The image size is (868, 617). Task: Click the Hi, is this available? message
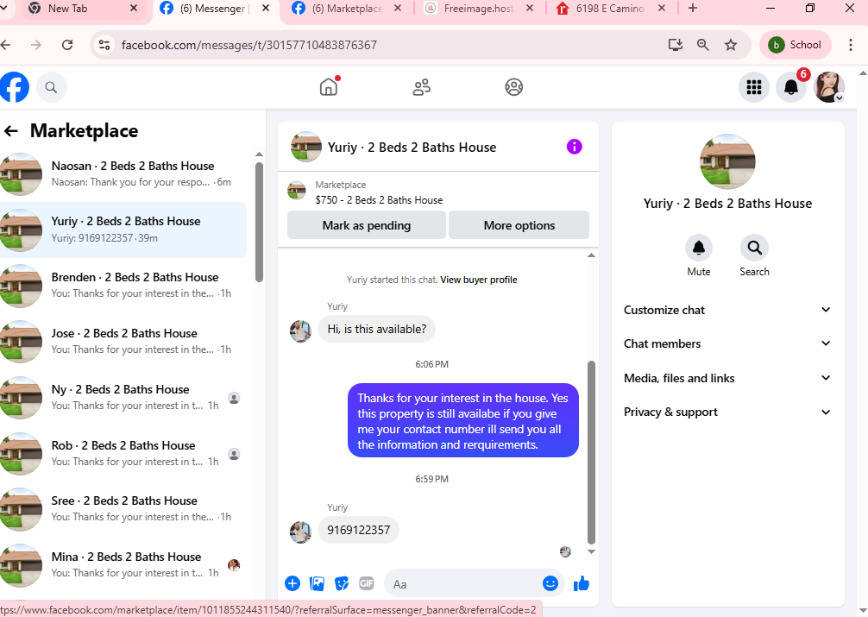pyautogui.click(x=376, y=329)
